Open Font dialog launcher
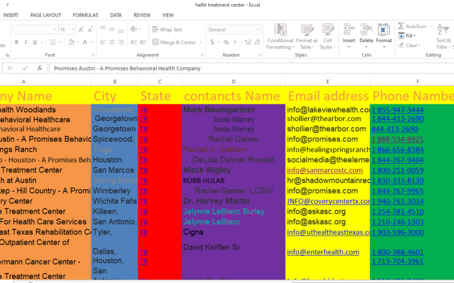 93,55
